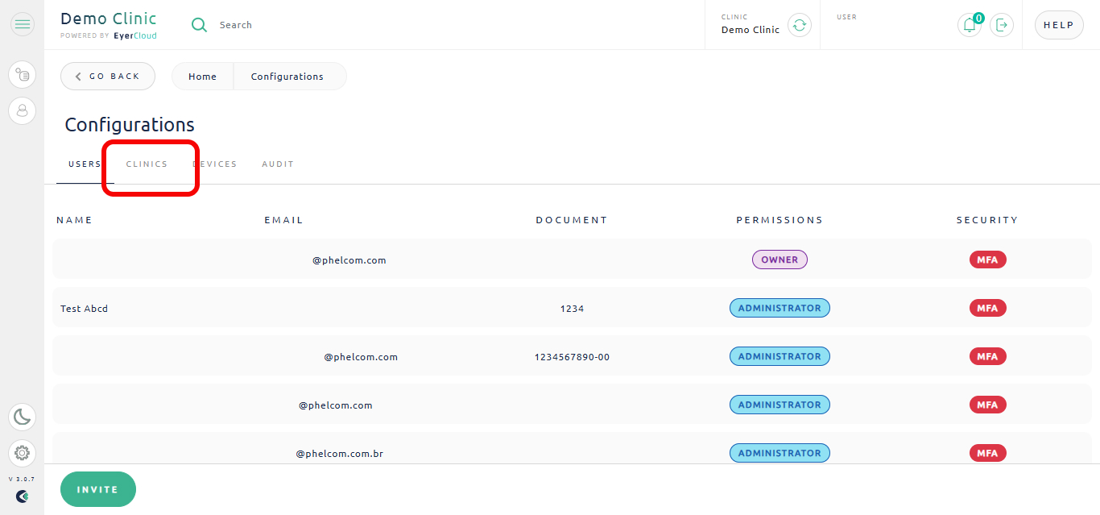This screenshot has height=515, width=1100.
Task: Switch to the Devices tab
Action: (x=215, y=164)
